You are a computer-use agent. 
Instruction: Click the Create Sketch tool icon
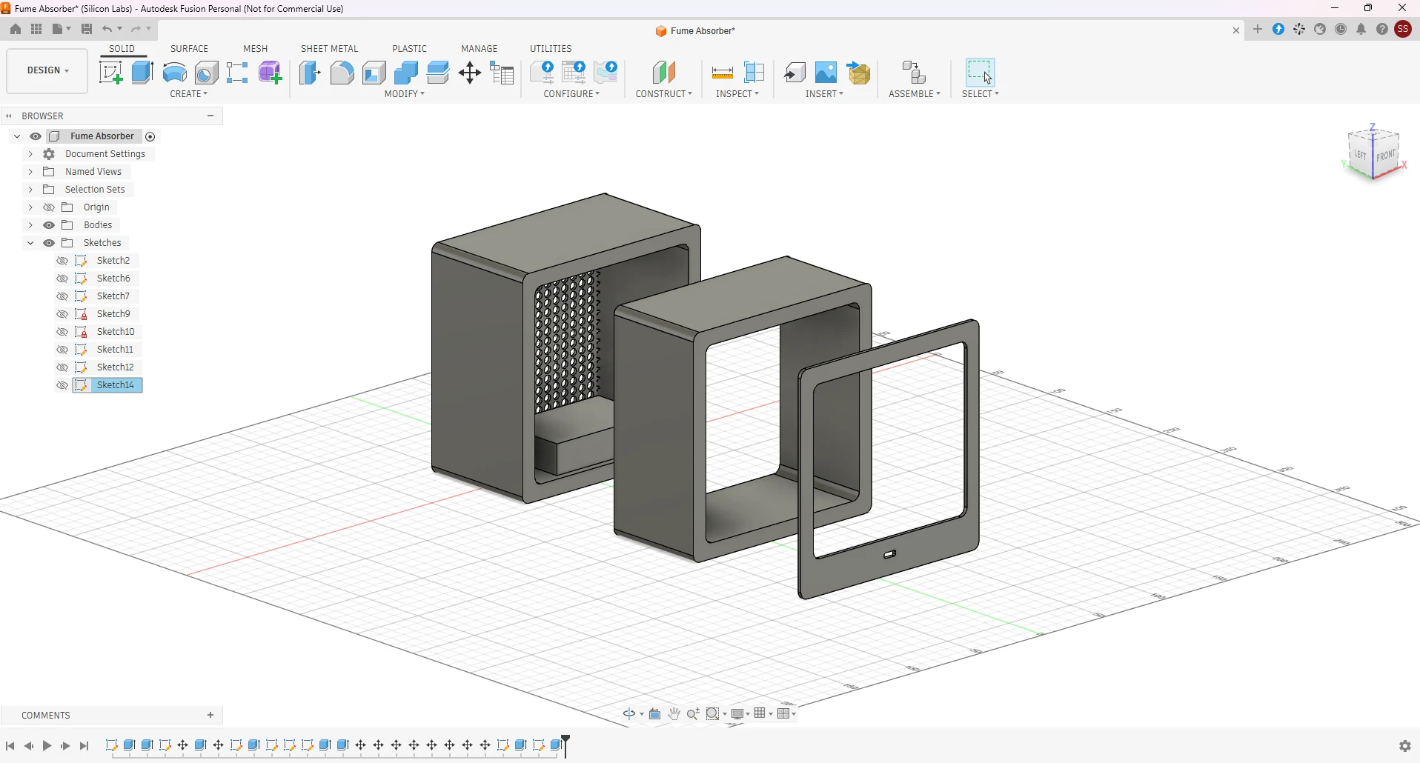pyautogui.click(x=111, y=73)
